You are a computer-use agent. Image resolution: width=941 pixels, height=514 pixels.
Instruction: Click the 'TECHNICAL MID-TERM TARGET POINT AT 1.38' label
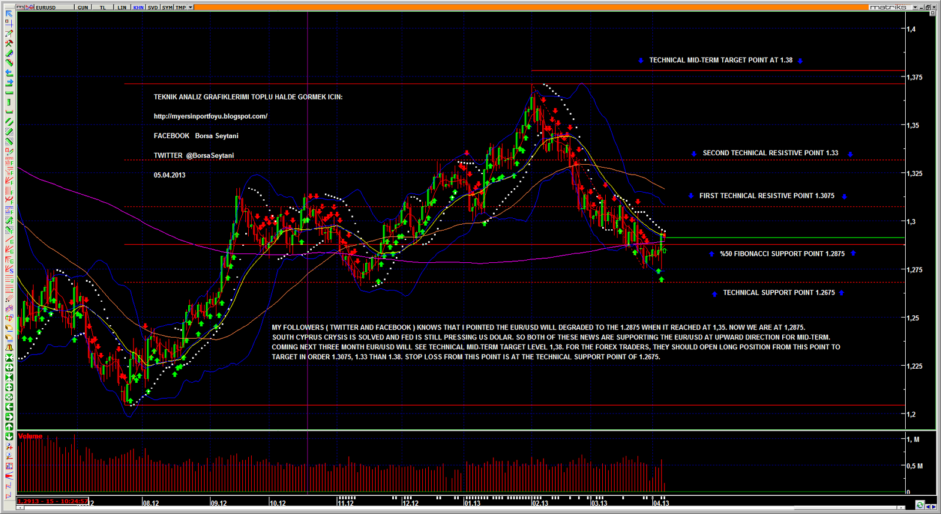click(720, 60)
